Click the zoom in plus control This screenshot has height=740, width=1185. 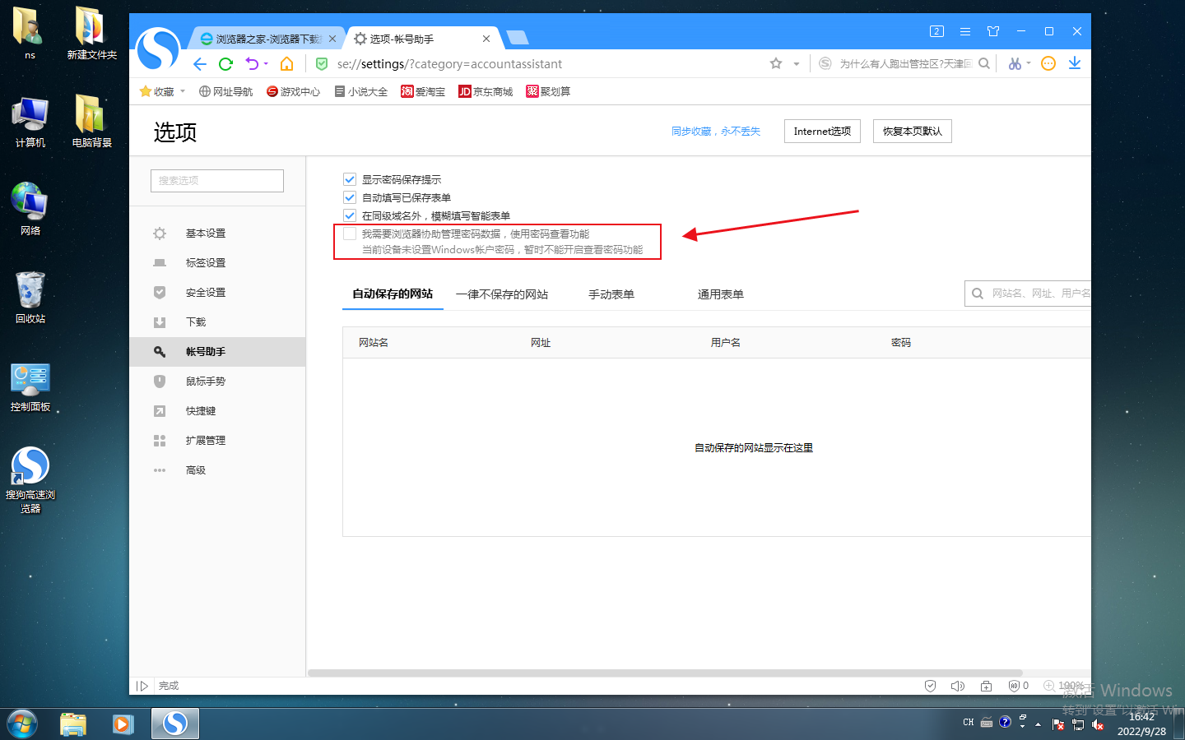point(1048,686)
